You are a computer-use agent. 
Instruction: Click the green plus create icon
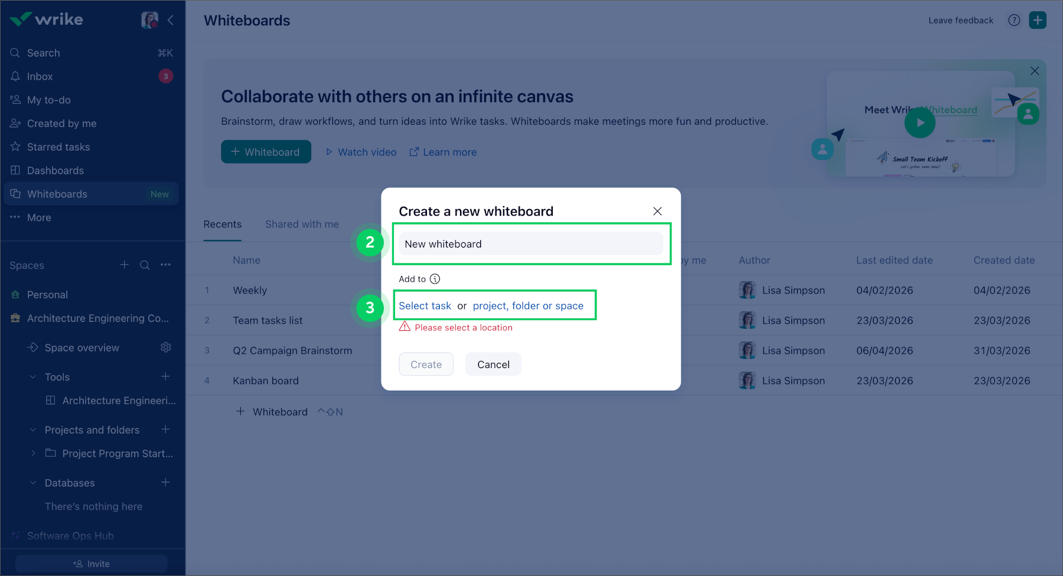(x=1037, y=20)
